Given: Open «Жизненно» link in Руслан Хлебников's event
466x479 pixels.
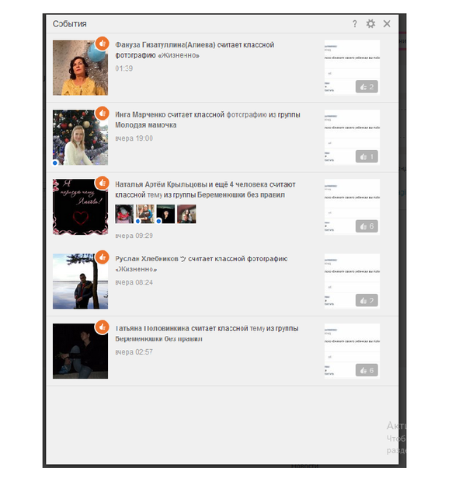Looking at the screenshot, I should coord(137,269).
